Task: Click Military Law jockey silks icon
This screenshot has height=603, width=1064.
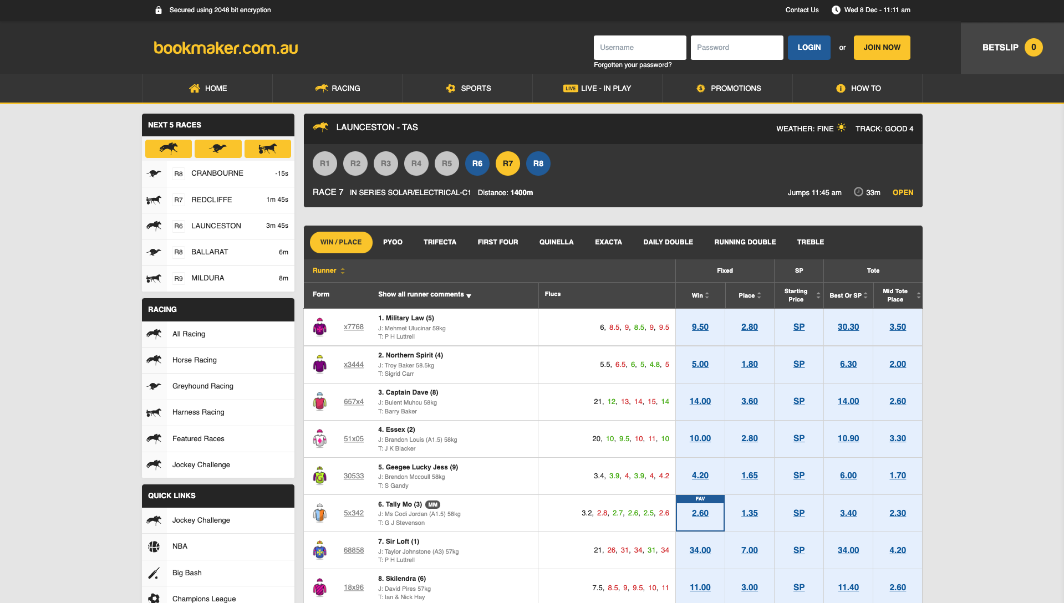Action: pos(320,327)
